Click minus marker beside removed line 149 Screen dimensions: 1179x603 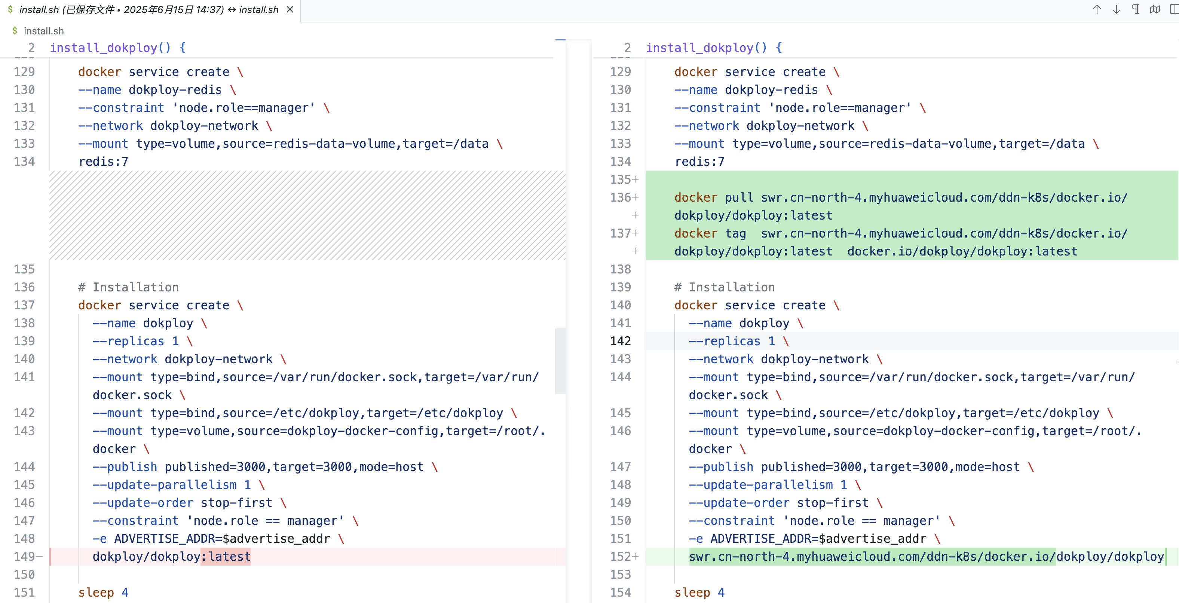39,556
